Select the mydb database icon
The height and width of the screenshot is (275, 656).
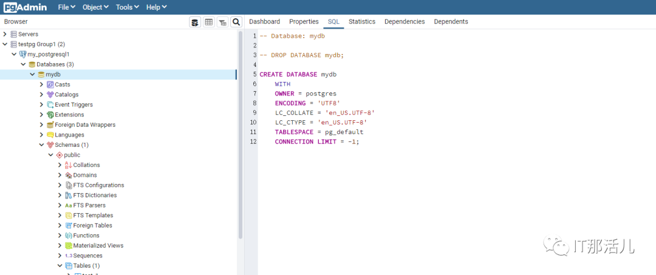41,75
